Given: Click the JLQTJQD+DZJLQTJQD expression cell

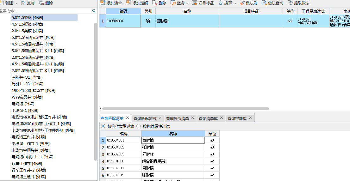Looking at the screenshot, I should [x=313, y=21].
